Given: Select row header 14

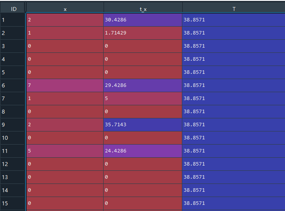Looking at the screenshot, I should pos(12,190).
